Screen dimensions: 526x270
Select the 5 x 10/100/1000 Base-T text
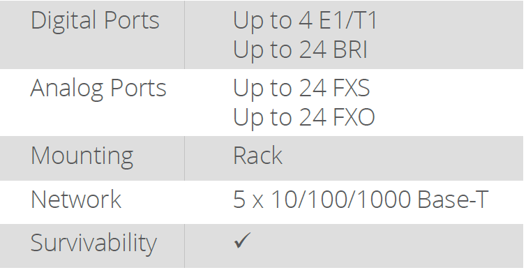point(361,200)
